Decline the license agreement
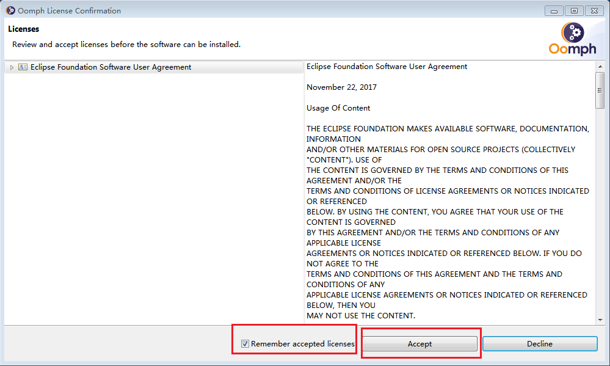This screenshot has width=610, height=366. tap(540, 344)
